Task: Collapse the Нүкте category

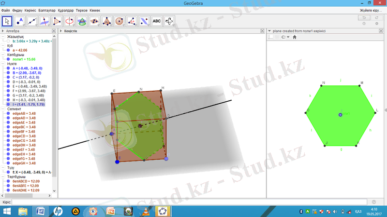Action: coord(3,64)
